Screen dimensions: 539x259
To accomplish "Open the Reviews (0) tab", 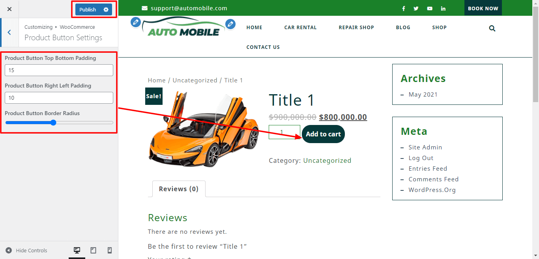I will [x=178, y=189].
